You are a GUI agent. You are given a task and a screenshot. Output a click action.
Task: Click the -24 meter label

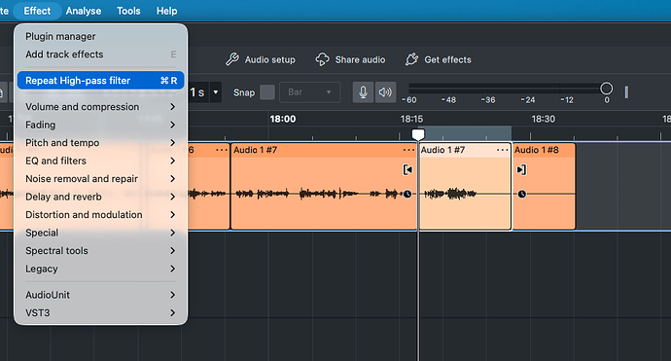pos(528,100)
